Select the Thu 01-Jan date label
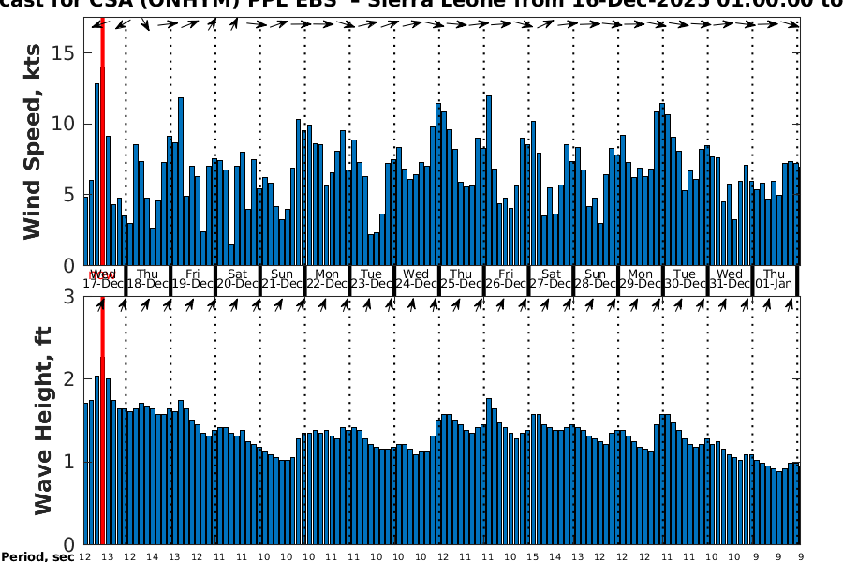 click(x=775, y=278)
